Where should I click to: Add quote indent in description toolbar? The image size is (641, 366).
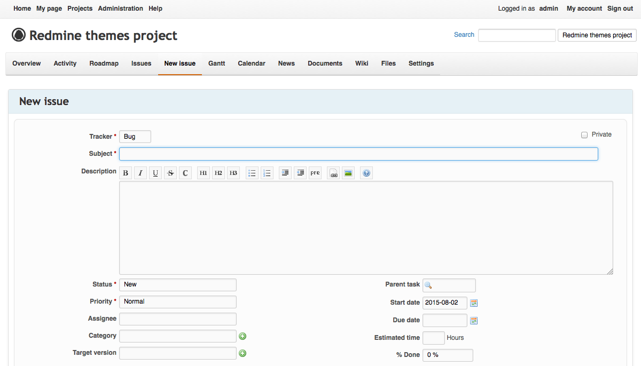pos(285,173)
